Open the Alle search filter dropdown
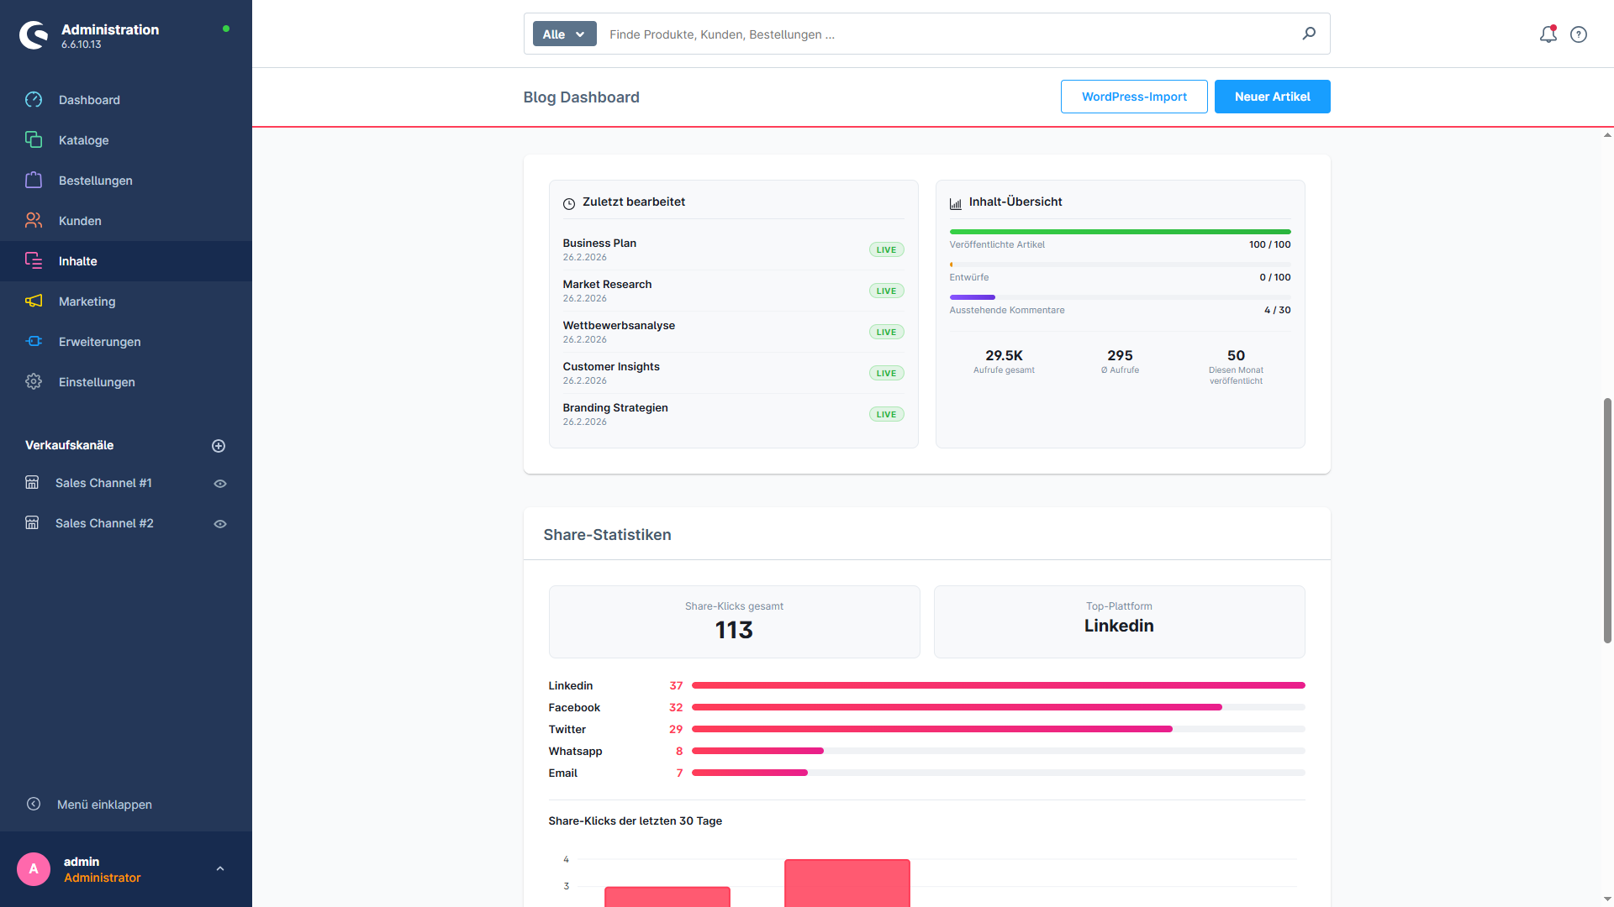The height and width of the screenshot is (907, 1614). (564, 34)
